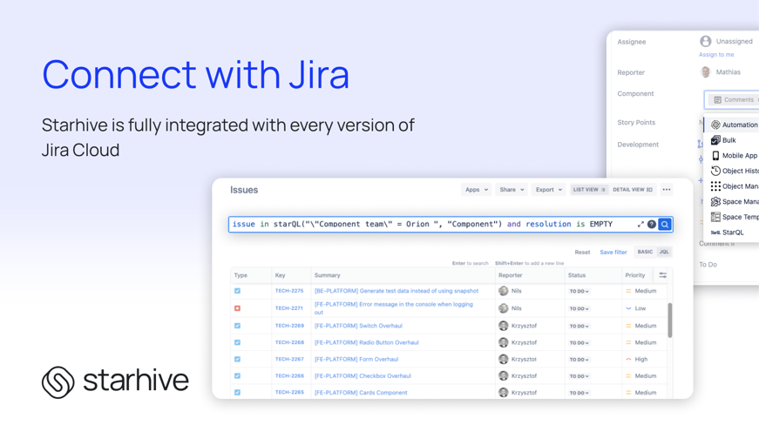
Task: Click the Space Manager gear icon
Action: [x=715, y=202]
